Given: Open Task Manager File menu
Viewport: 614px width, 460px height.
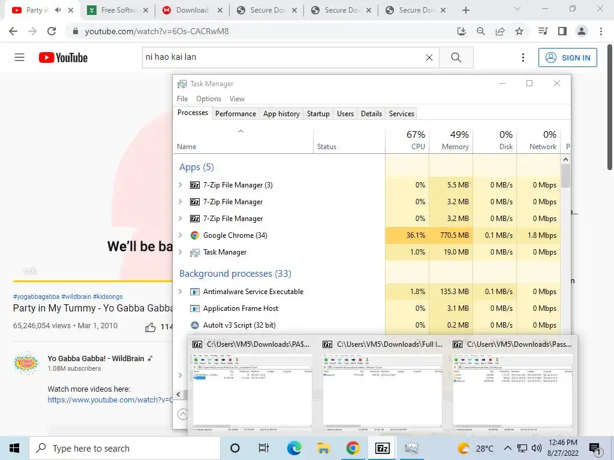Looking at the screenshot, I should [x=182, y=99].
